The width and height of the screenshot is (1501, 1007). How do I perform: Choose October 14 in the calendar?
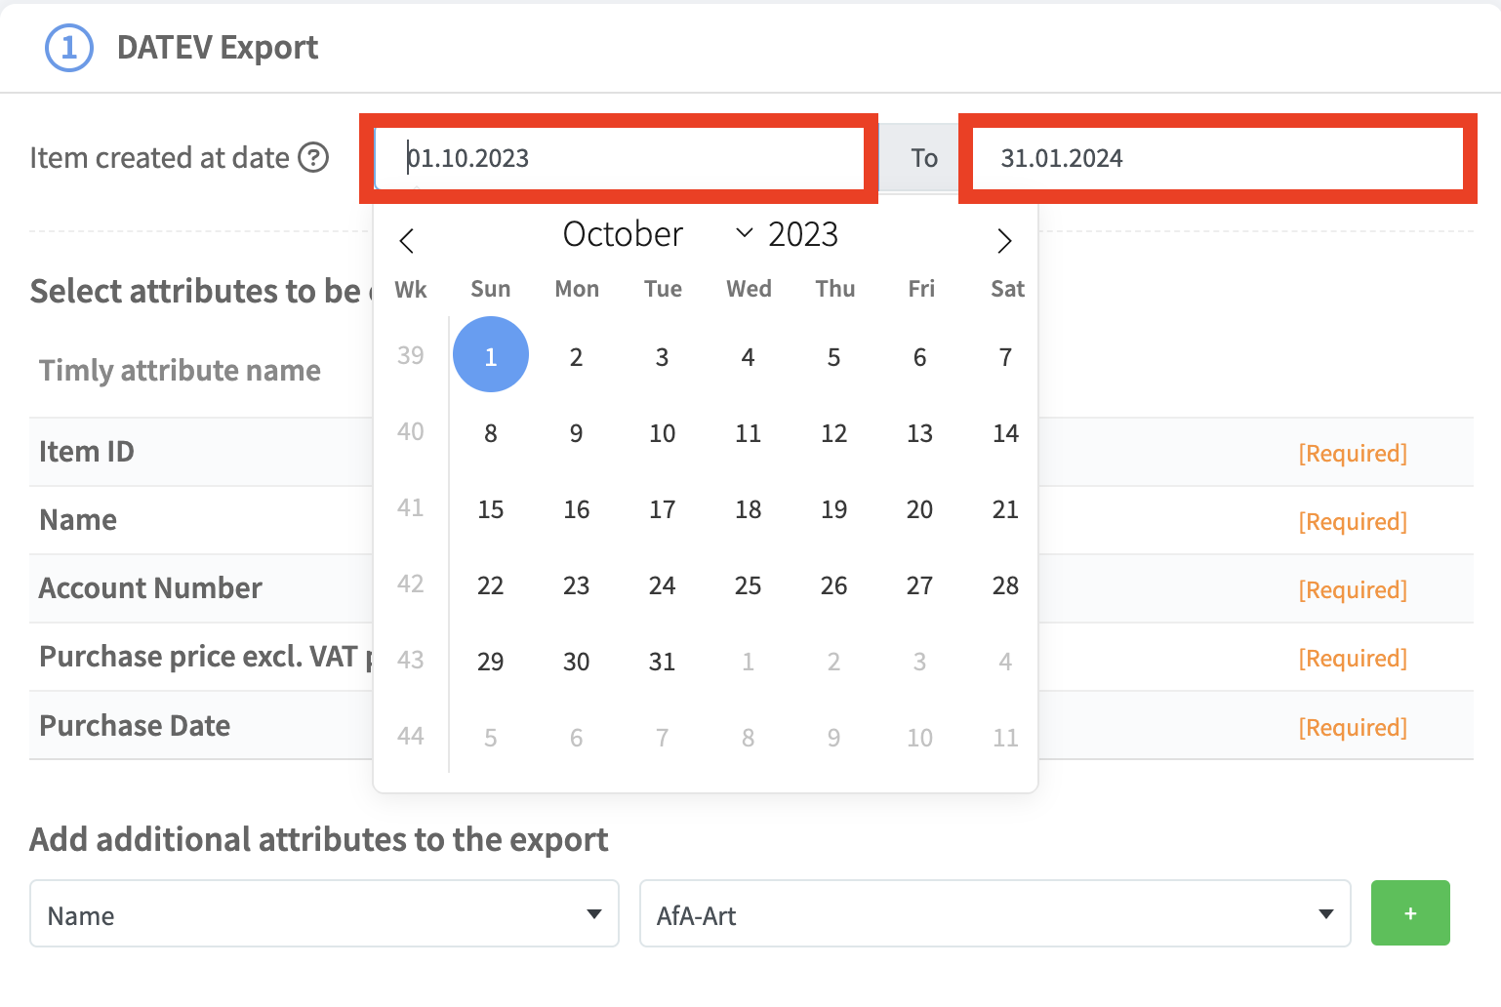tap(1006, 433)
